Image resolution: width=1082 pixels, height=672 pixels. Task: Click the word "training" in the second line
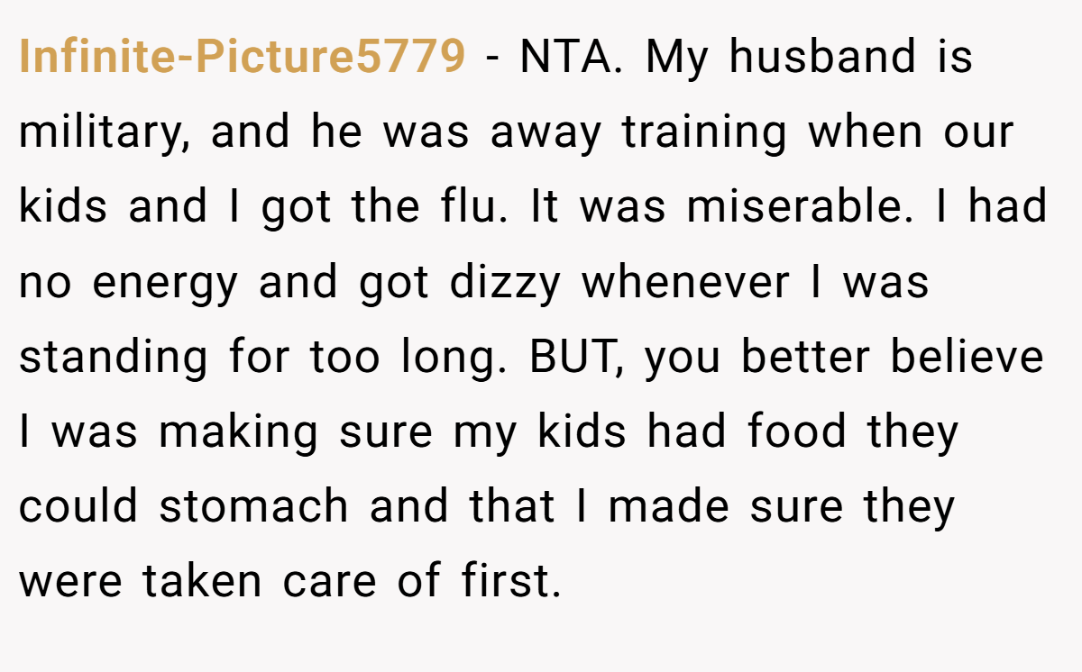706,133
